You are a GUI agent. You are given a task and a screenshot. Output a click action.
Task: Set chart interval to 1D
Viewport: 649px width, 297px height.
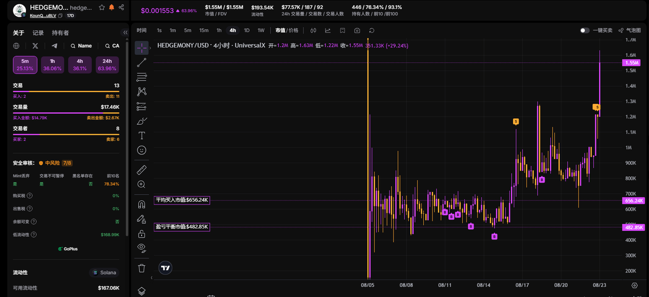click(x=247, y=30)
